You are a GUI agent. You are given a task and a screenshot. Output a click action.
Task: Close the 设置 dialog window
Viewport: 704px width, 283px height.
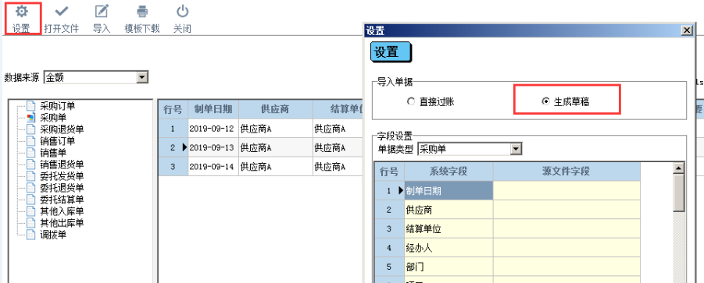(687, 30)
